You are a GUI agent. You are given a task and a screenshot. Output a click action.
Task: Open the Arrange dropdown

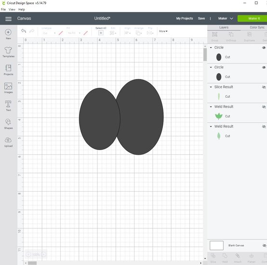(139, 33)
